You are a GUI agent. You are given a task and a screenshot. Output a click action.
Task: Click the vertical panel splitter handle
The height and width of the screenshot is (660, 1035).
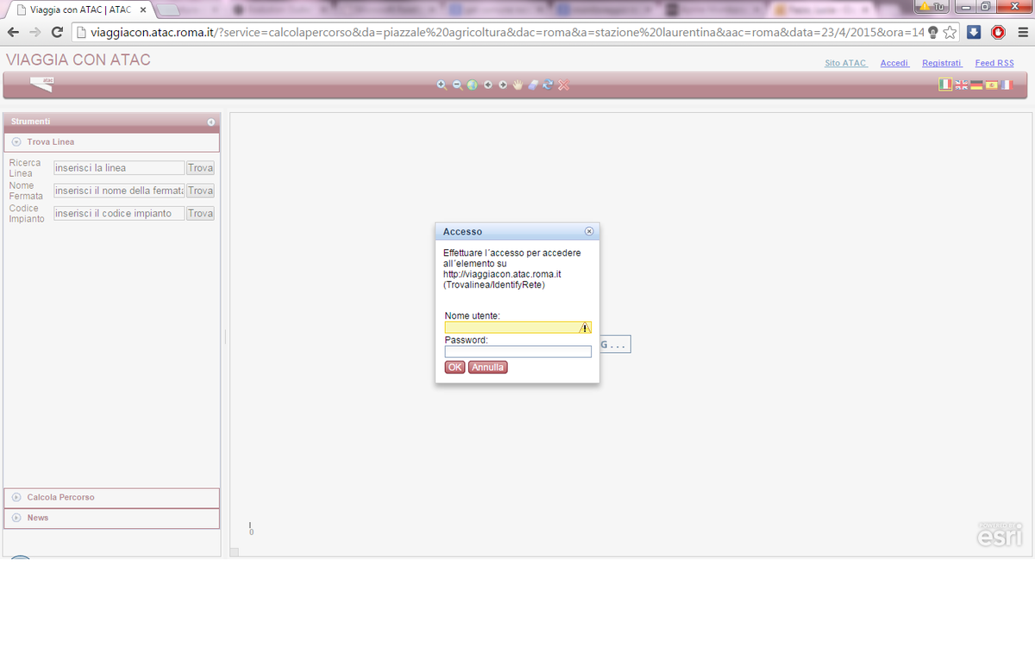click(225, 336)
